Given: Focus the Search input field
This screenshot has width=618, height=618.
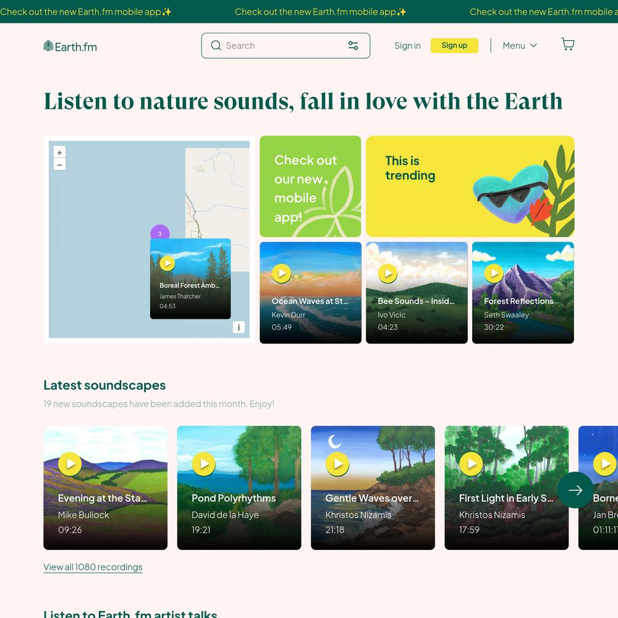Looking at the screenshot, I should click(284, 46).
